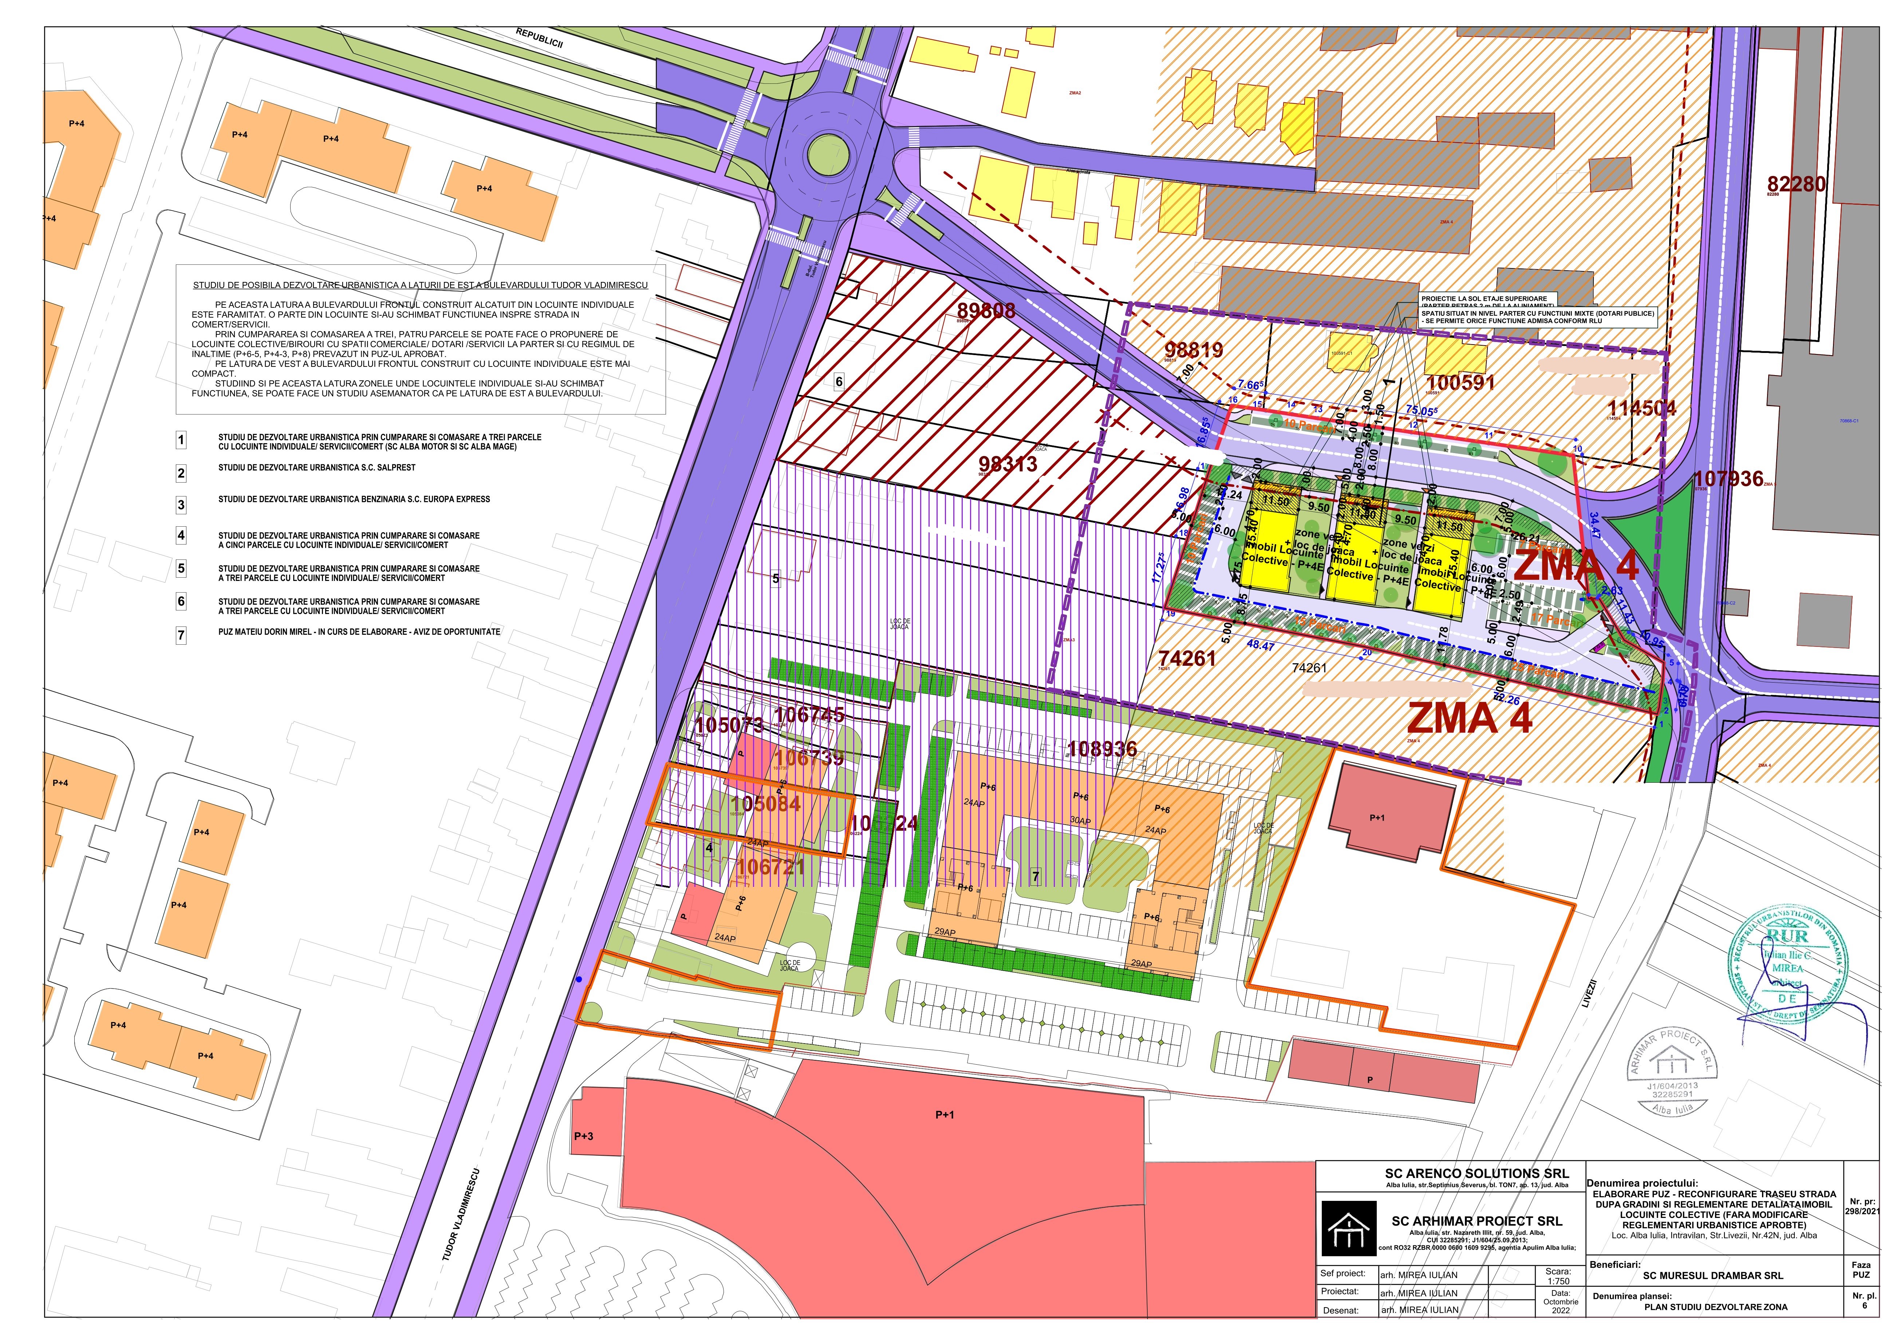Screen dimensions: 1892x1344
Task: Click the 30AP apartment count label
Action: pyautogui.click(x=1080, y=821)
